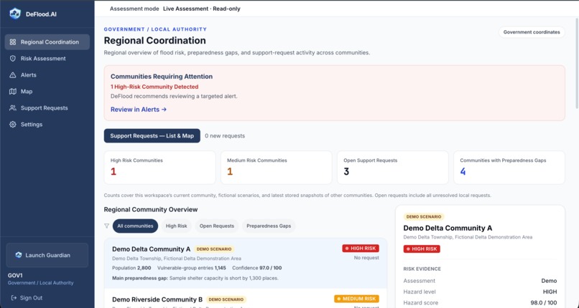
Task: Open Settings from the sidebar
Action: [x=47, y=125]
